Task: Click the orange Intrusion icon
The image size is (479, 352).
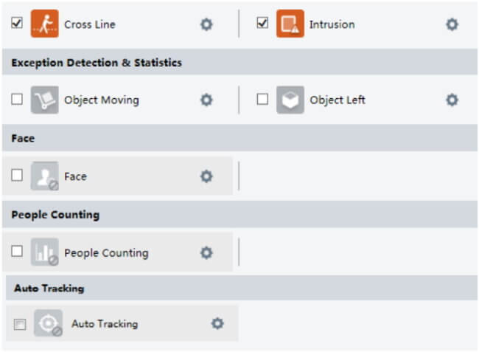Action: coord(290,24)
